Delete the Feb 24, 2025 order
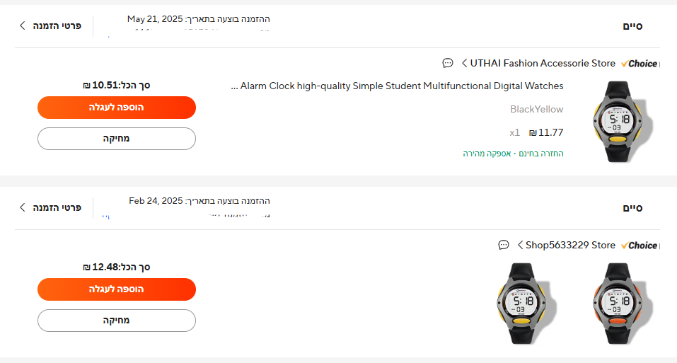Screen dimensions: 677x363 coord(116,321)
